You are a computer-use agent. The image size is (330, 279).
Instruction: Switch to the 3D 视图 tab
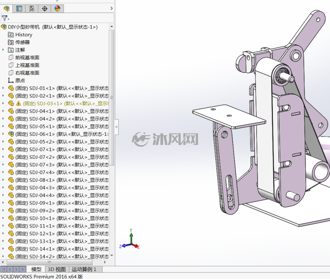pyautogui.click(x=57, y=269)
